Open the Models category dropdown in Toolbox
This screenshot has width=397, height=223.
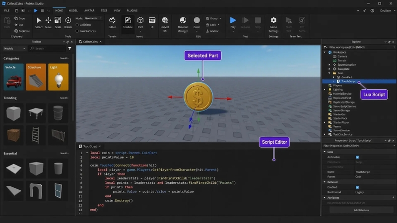click(x=14, y=48)
